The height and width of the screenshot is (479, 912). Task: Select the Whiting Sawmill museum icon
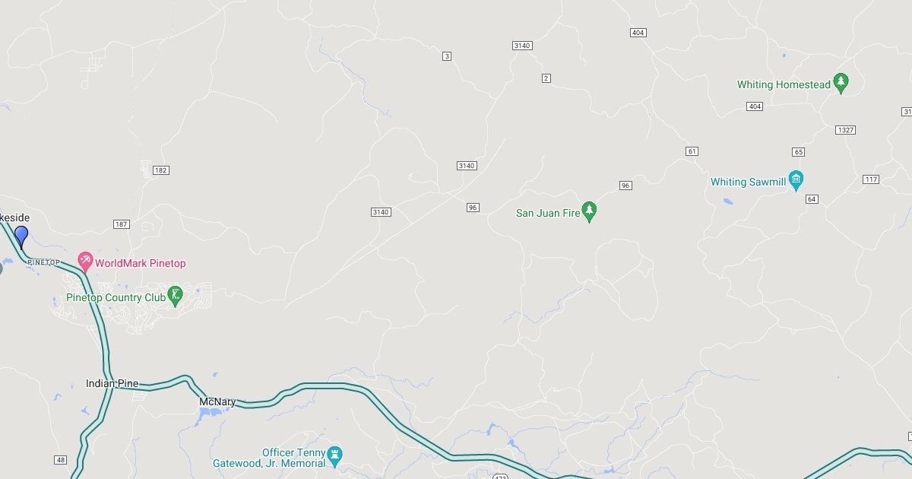[796, 182]
